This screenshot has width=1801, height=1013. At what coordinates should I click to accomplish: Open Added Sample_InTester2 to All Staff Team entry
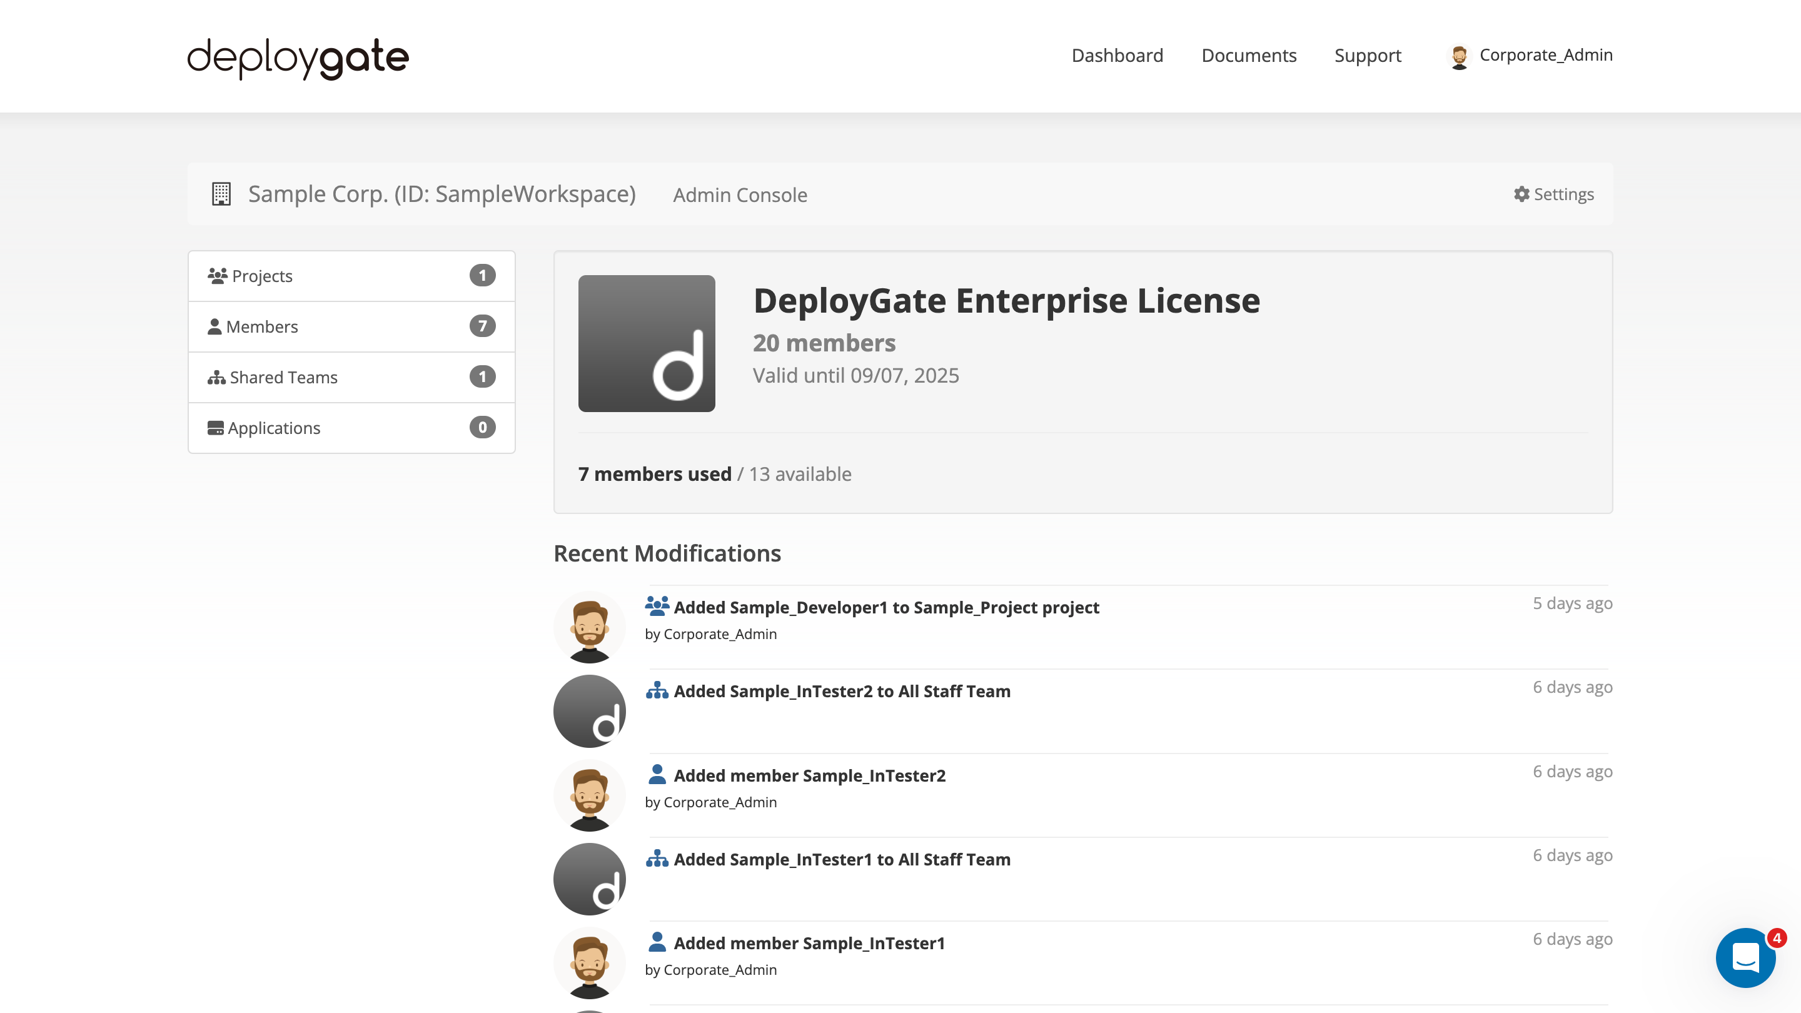842,691
